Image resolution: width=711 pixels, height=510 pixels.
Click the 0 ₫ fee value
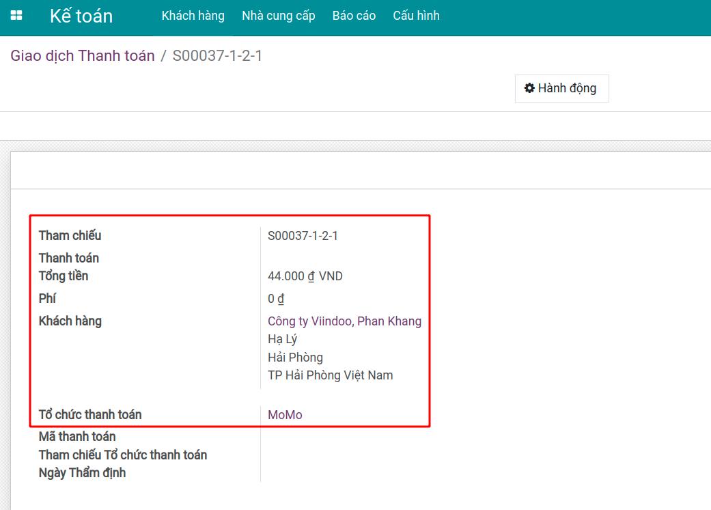click(276, 299)
